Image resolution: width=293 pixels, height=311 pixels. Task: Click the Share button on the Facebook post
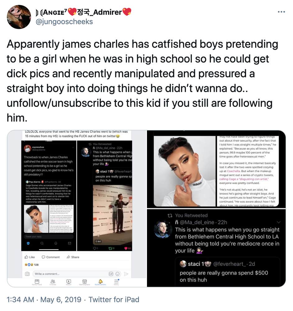click(x=73, y=257)
